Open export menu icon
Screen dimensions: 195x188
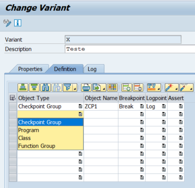(x=99, y=88)
